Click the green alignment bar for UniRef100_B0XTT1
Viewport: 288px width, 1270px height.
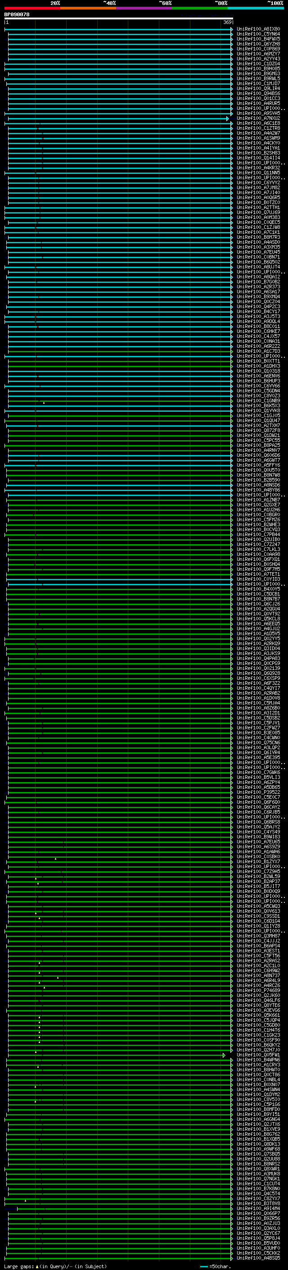[120, 361]
